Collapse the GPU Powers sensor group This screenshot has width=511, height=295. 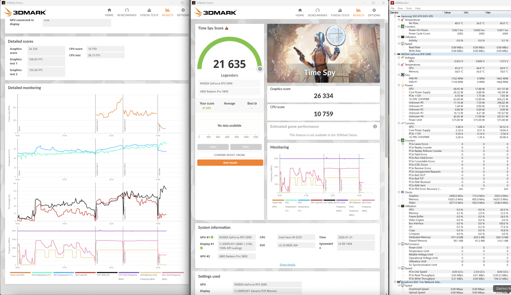point(399,85)
